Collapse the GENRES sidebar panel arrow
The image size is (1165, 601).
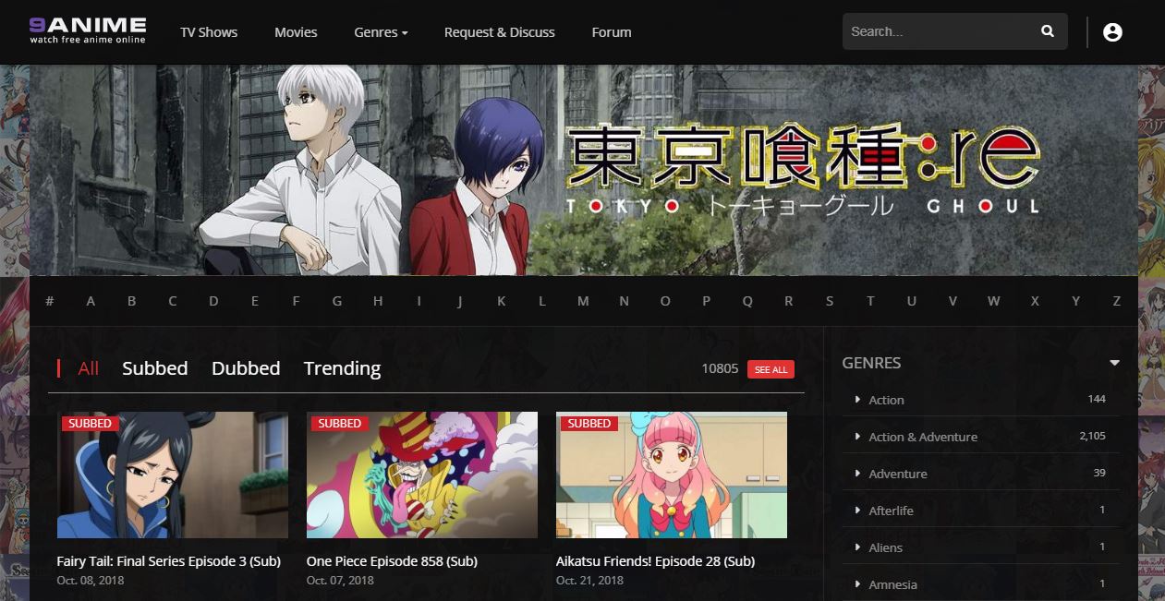tap(1114, 363)
